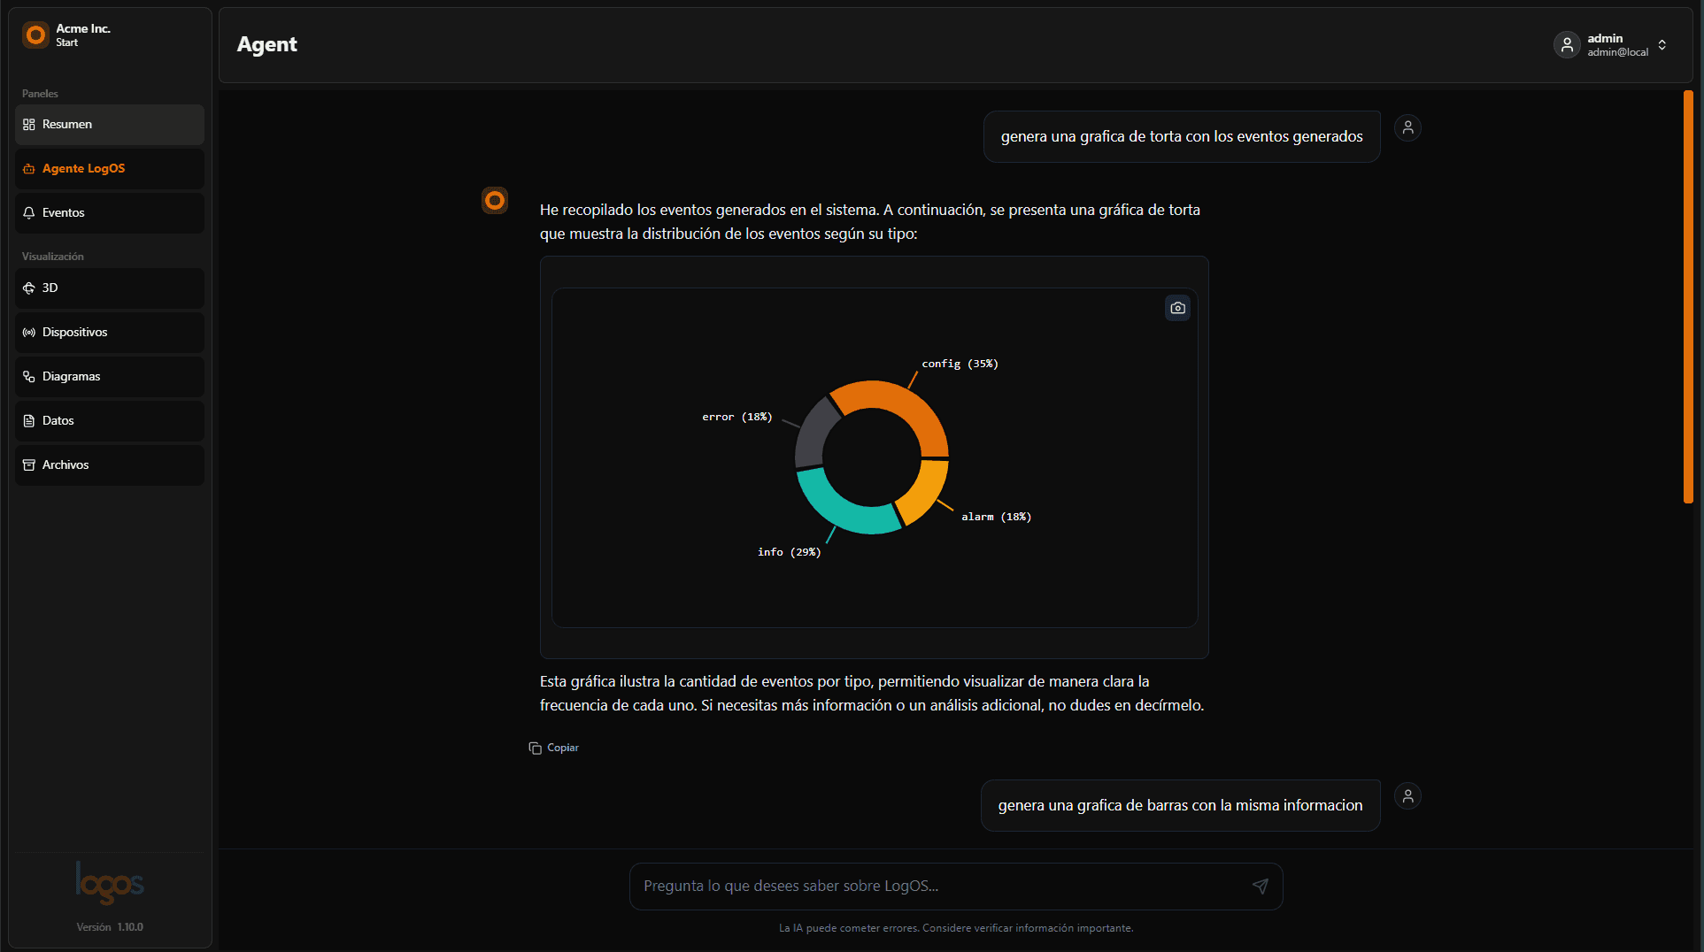Open the Datos page
The image size is (1704, 952).
click(110, 421)
